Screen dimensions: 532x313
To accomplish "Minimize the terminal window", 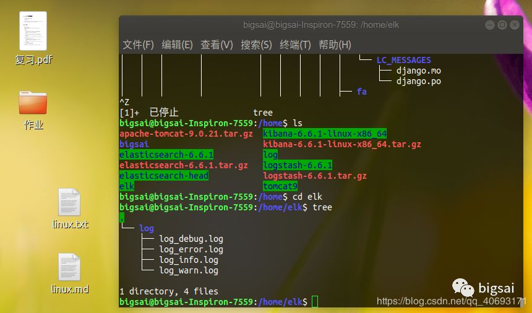I will 489,25.
